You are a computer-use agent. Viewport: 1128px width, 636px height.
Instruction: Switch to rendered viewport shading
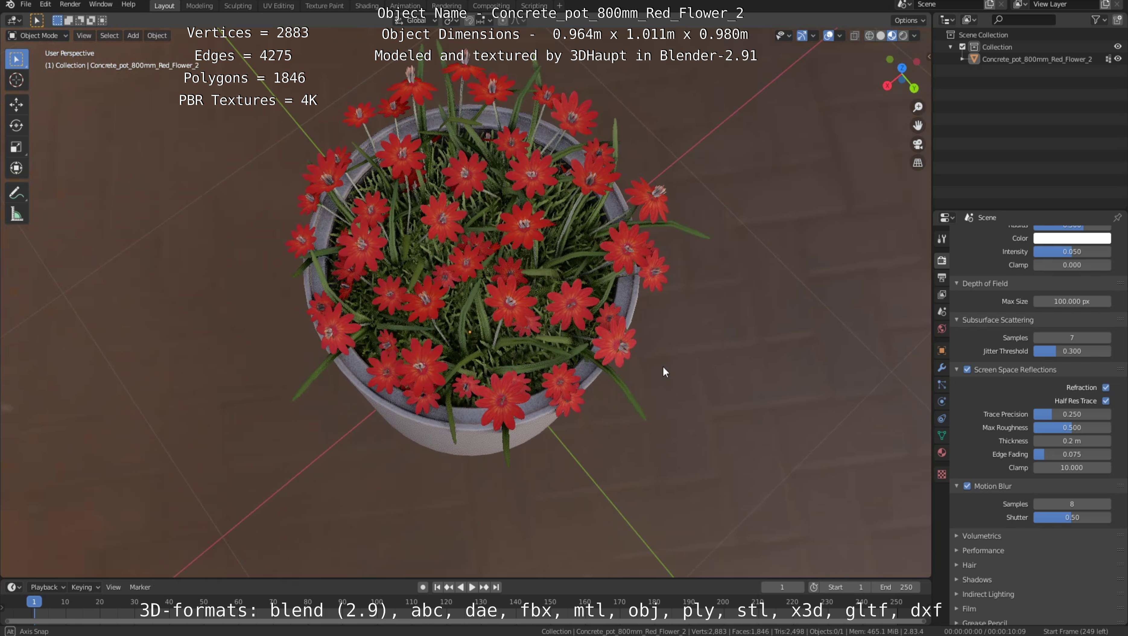[x=903, y=36]
